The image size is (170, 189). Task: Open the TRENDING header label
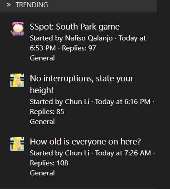coord(32,5)
